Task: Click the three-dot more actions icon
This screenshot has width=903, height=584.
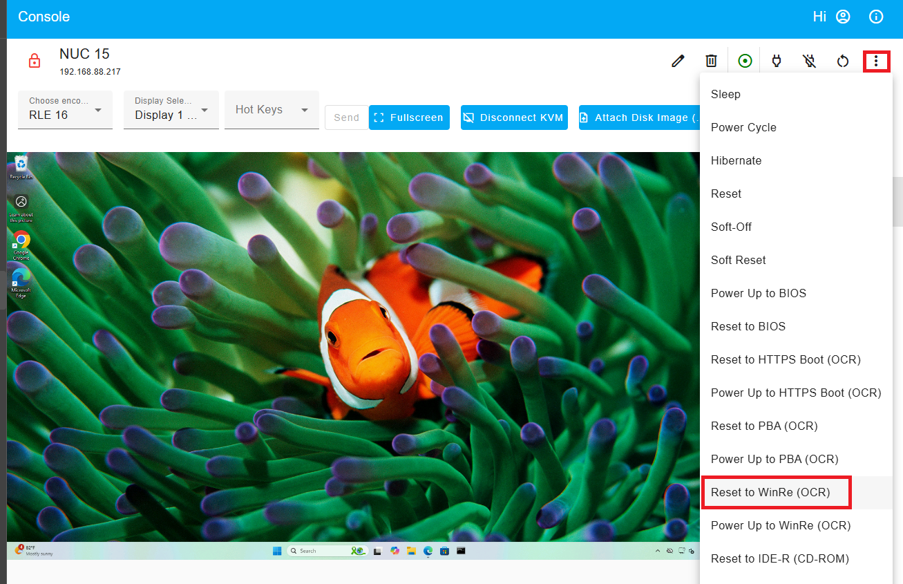Action: (x=876, y=61)
